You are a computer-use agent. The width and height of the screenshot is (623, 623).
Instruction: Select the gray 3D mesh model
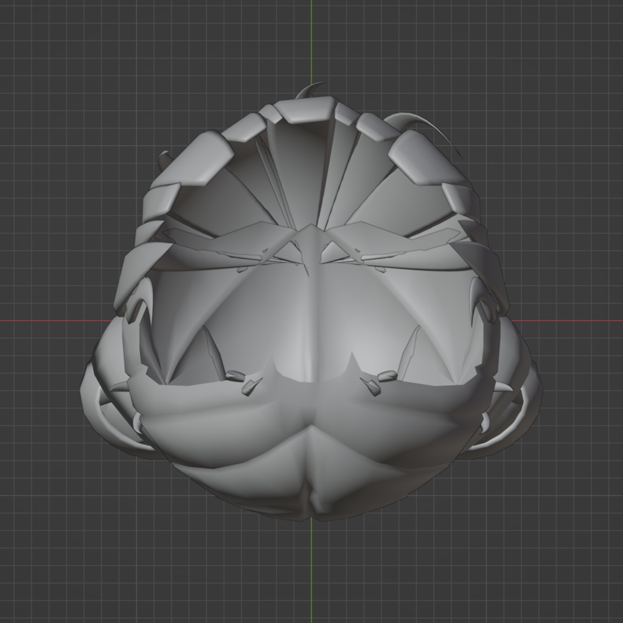[x=311, y=302]
